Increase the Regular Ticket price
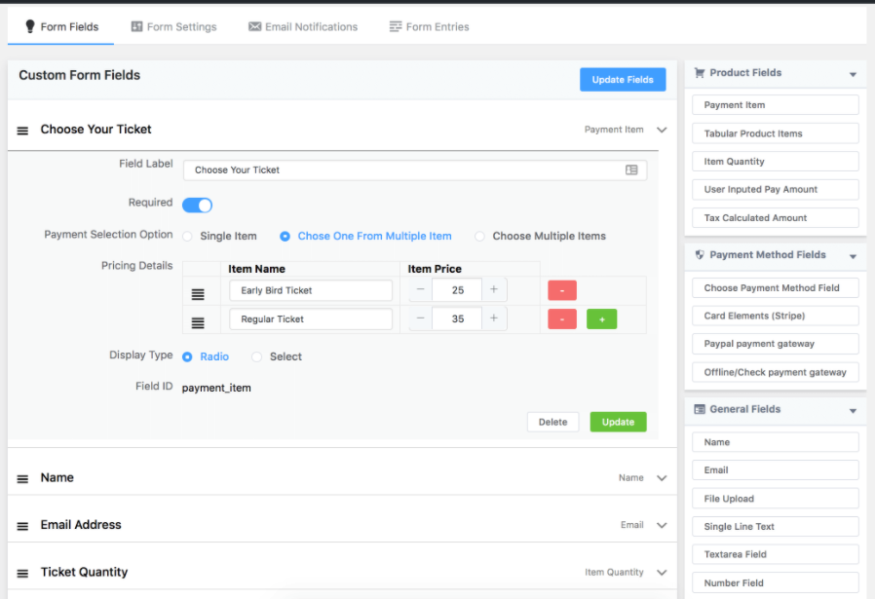This screenshot has height=599, width=875. click(x=494, y=318)
